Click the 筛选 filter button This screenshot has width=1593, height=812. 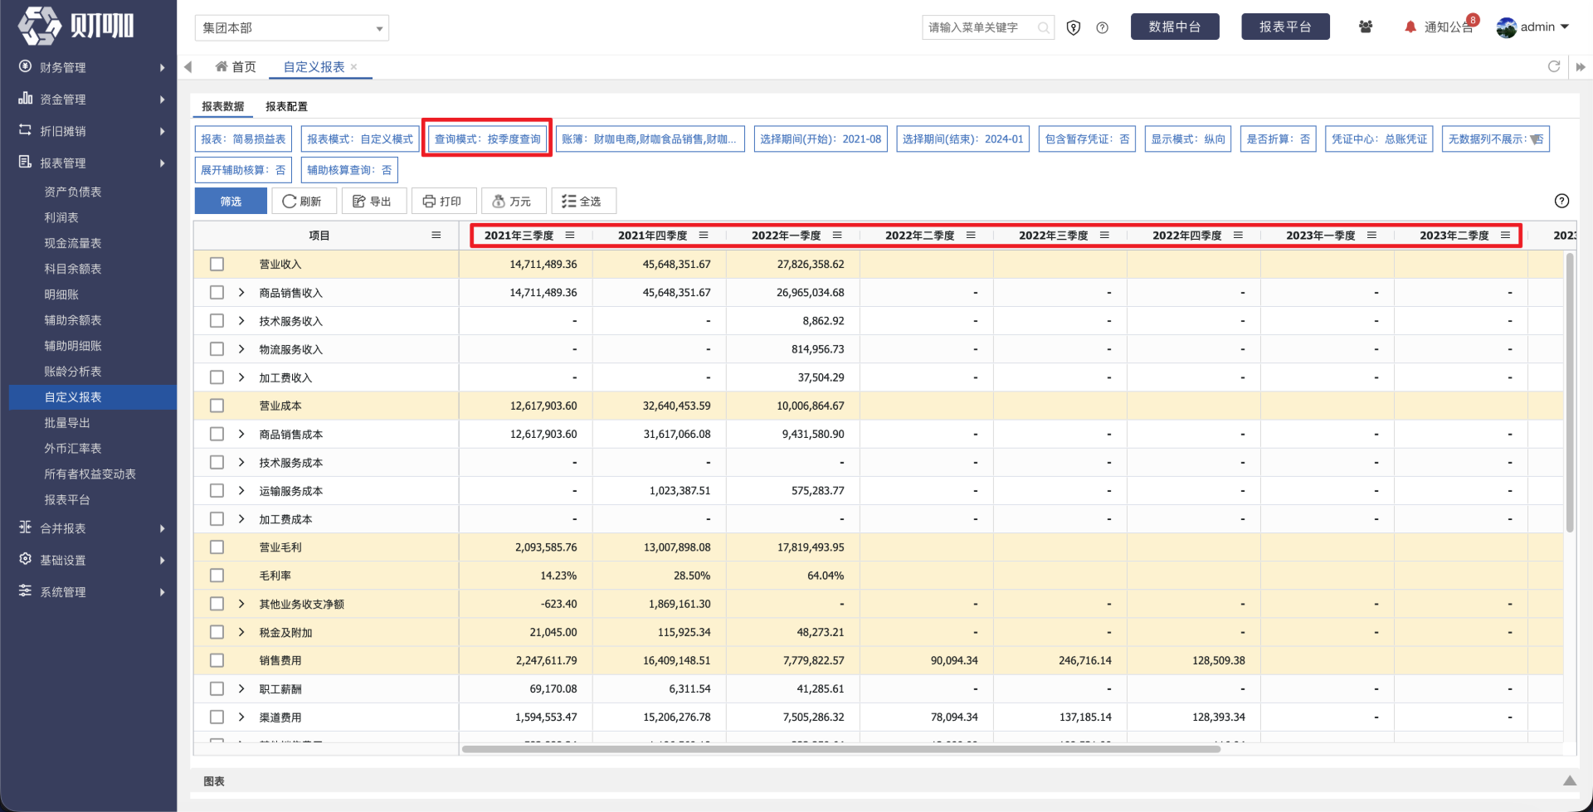pyautogui.click(x=231, y=201)
